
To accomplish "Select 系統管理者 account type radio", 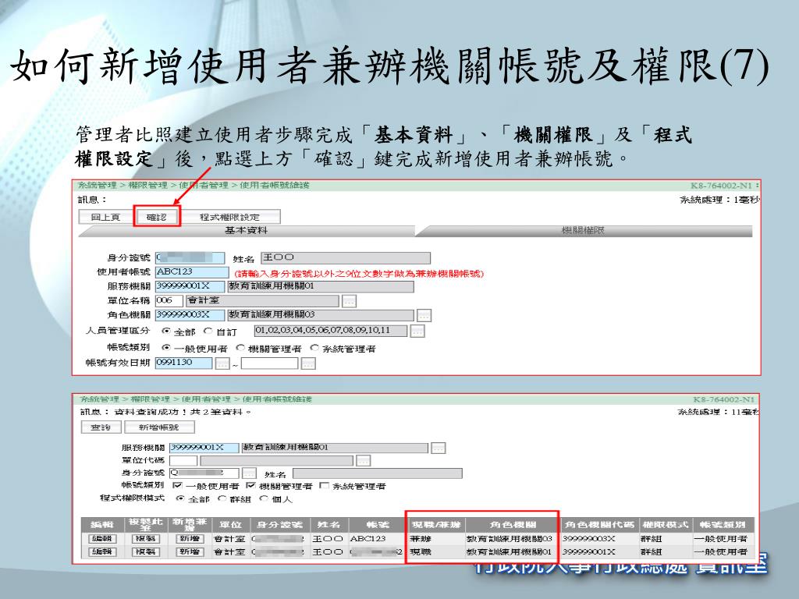I will [x=314, y=348].
